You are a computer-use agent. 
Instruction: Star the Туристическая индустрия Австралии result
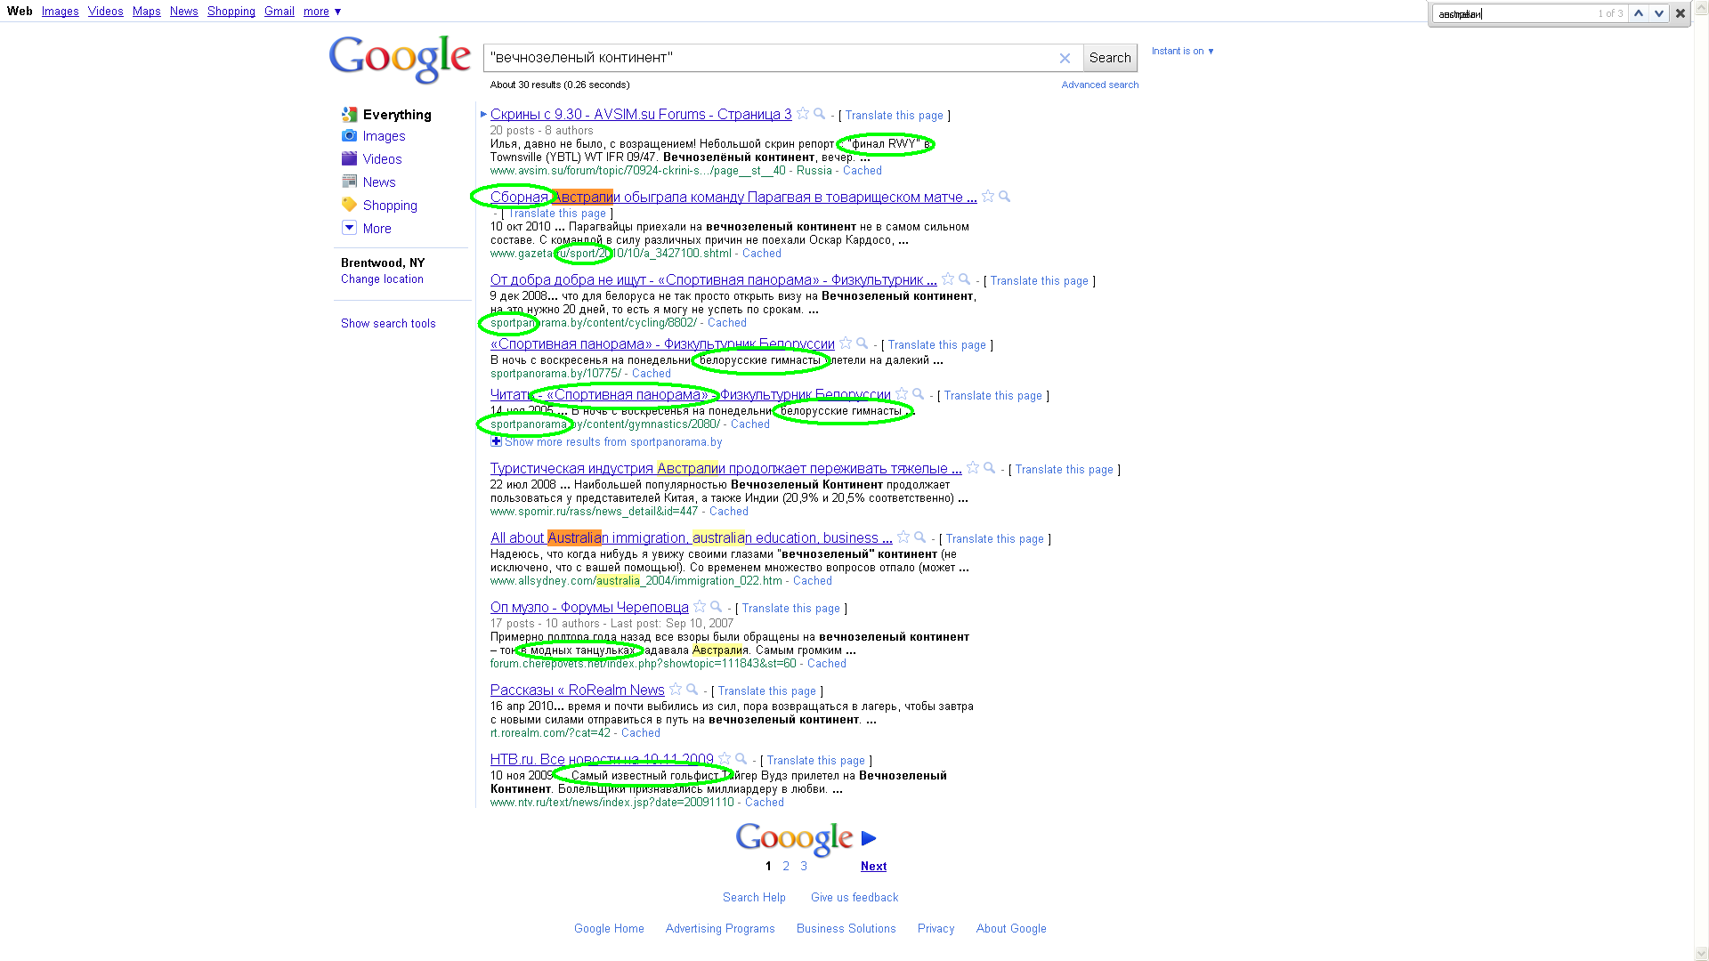[x=973, y=468]
